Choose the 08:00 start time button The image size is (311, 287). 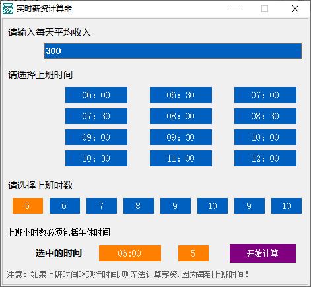[181, 116]
